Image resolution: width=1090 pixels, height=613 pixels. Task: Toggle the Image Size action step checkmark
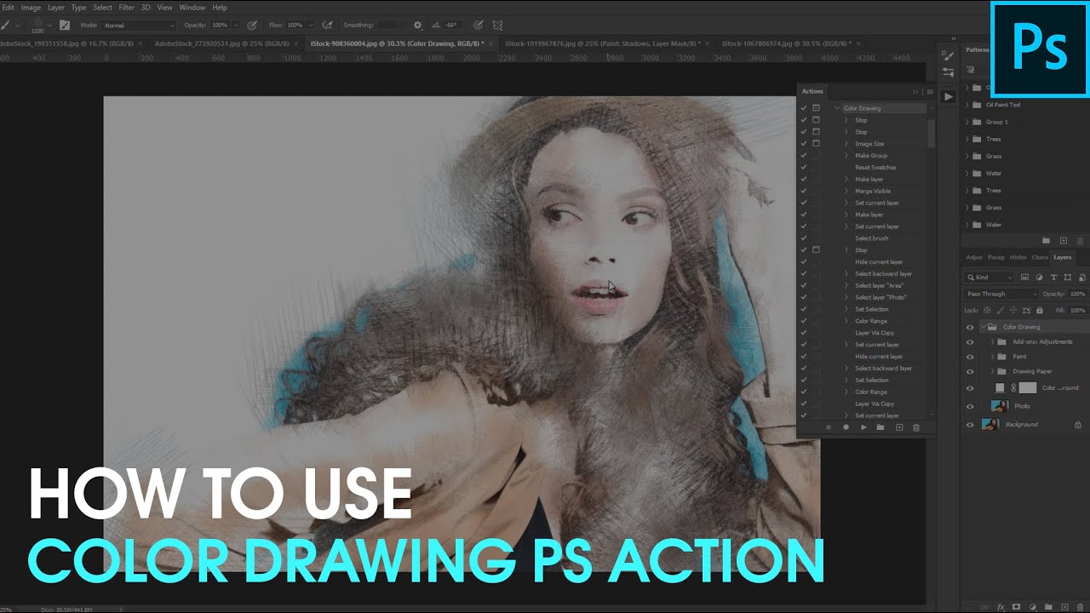[x=803, y=144]
